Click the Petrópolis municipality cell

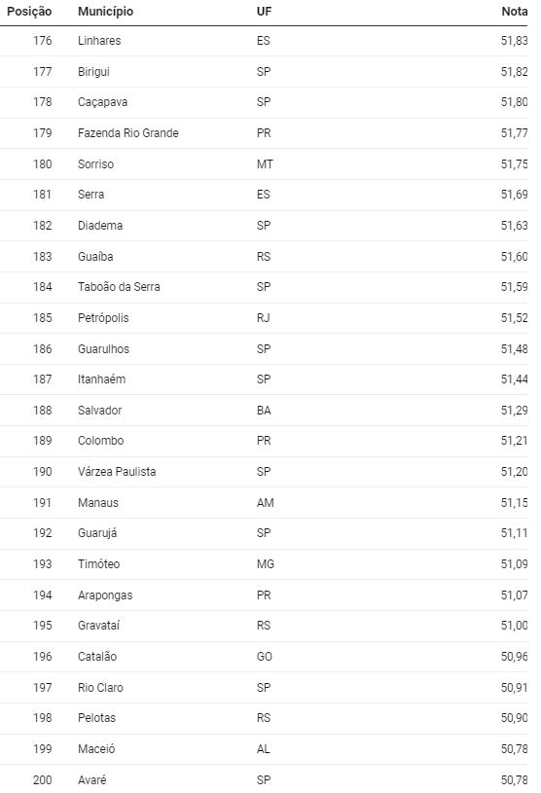click(x=103, y=318)
